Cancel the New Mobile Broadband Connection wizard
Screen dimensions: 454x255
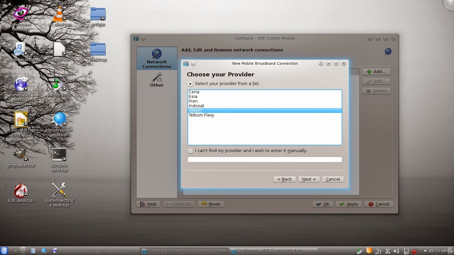pyautogui.click(x=333, y=179)
